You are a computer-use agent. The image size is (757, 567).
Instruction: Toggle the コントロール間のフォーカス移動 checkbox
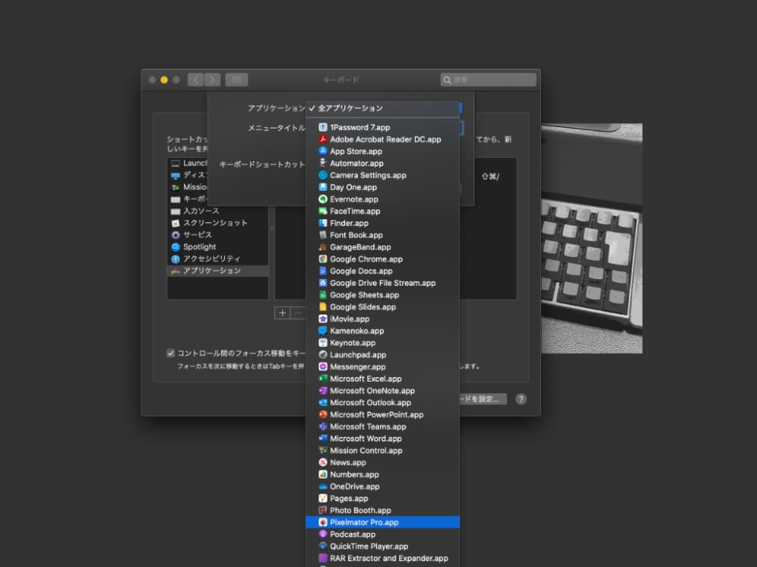pyautogui.click(x=171, y=353)
